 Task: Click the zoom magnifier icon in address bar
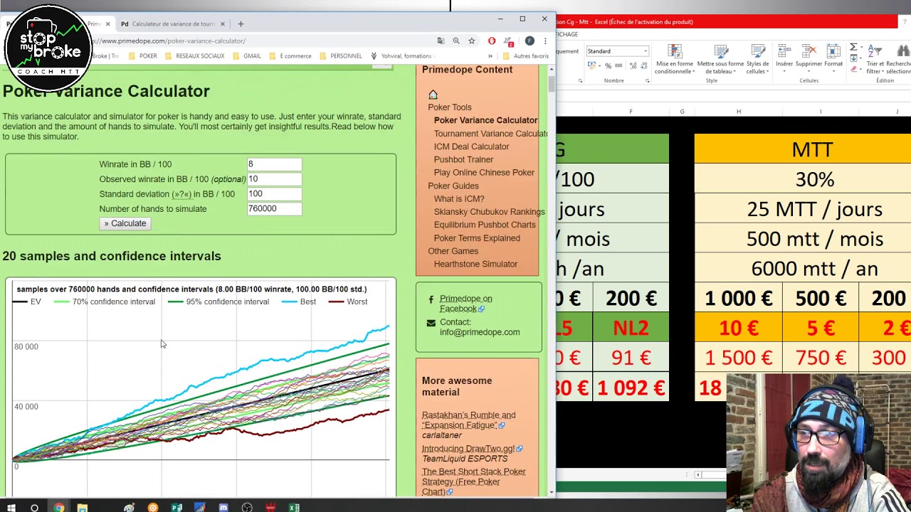click(x=456, y=41)
